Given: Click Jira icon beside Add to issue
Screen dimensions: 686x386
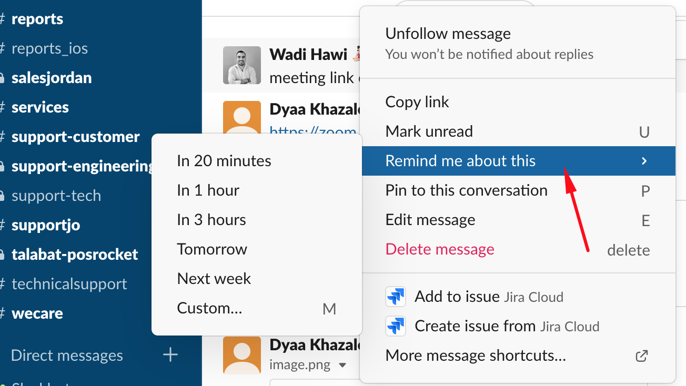Looking at the screenshot, I should (395, 297).
